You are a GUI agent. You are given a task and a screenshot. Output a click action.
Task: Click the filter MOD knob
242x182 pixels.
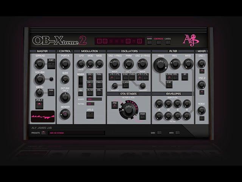point(188,64)
